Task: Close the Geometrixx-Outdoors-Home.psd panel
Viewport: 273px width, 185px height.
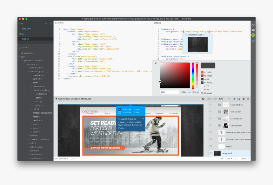Action: [248, 99]
